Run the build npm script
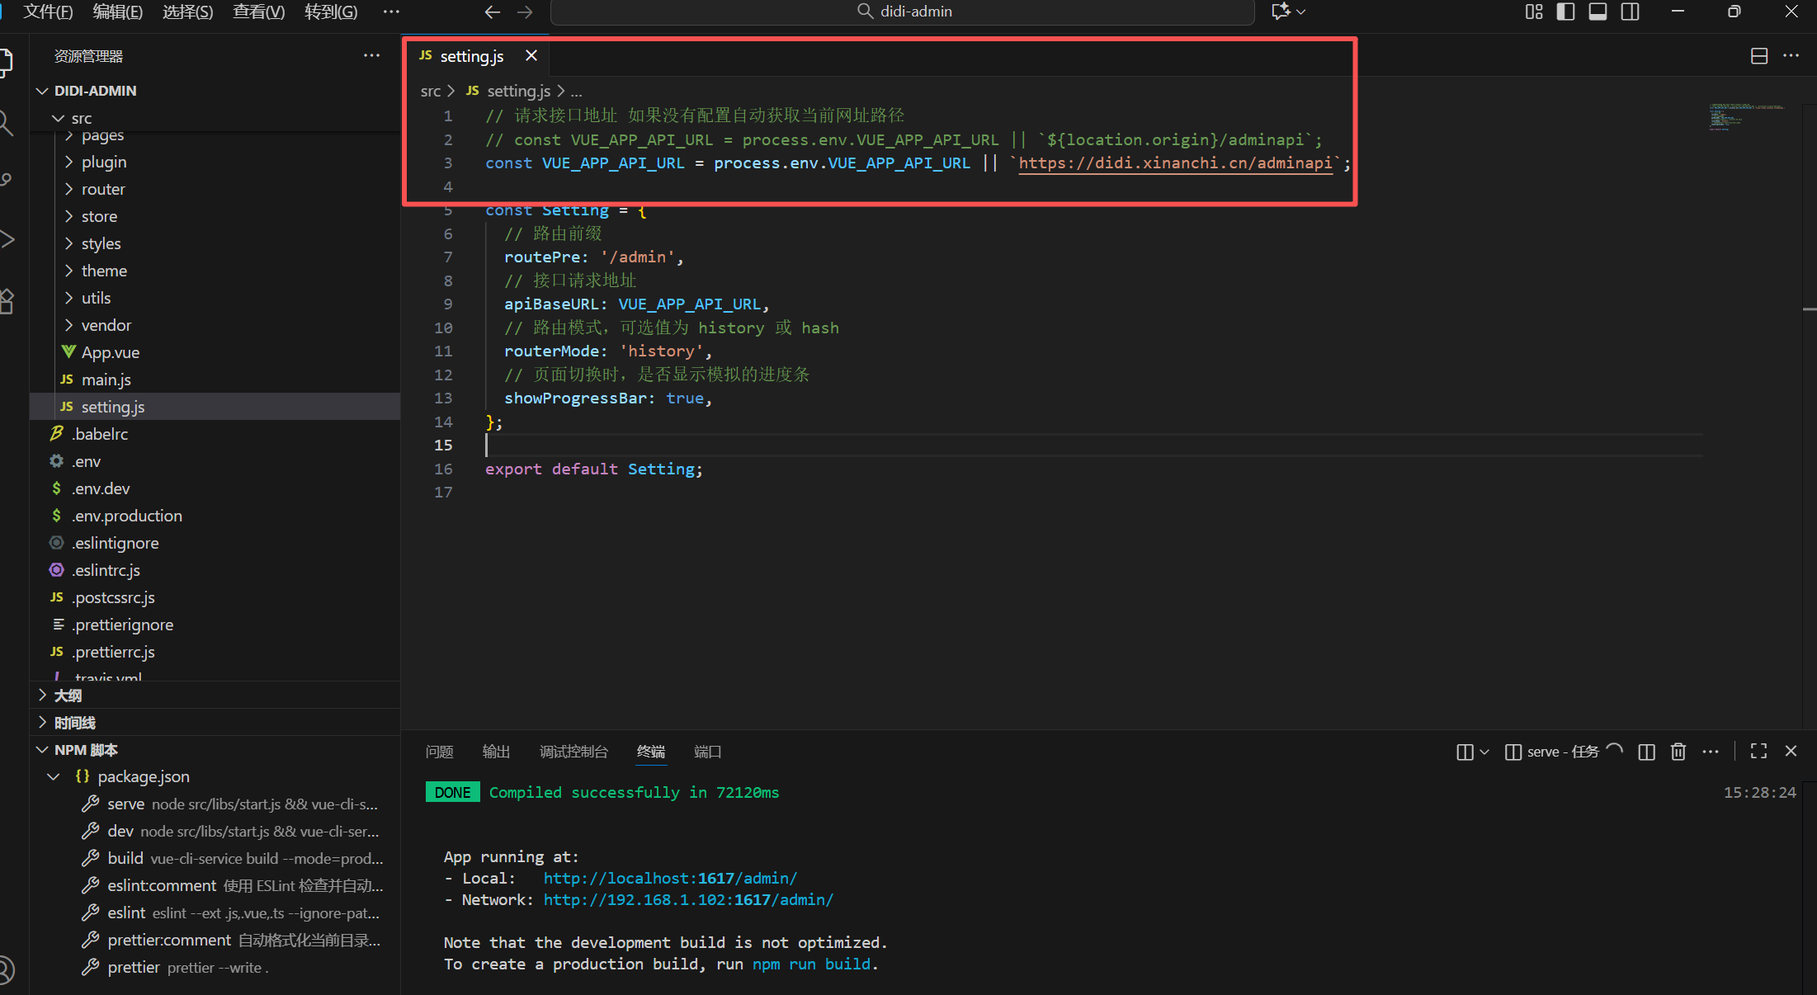This screenshot has height=995, width=1817. [x=125, y=858]
